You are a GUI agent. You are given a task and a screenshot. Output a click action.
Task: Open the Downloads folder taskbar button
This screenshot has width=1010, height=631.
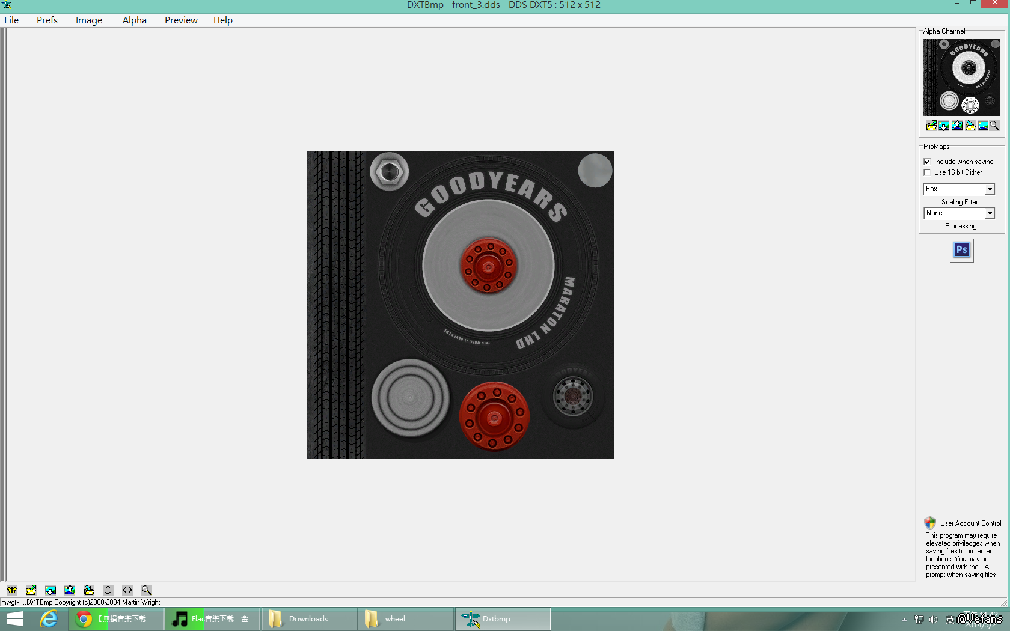click(310, 619)
